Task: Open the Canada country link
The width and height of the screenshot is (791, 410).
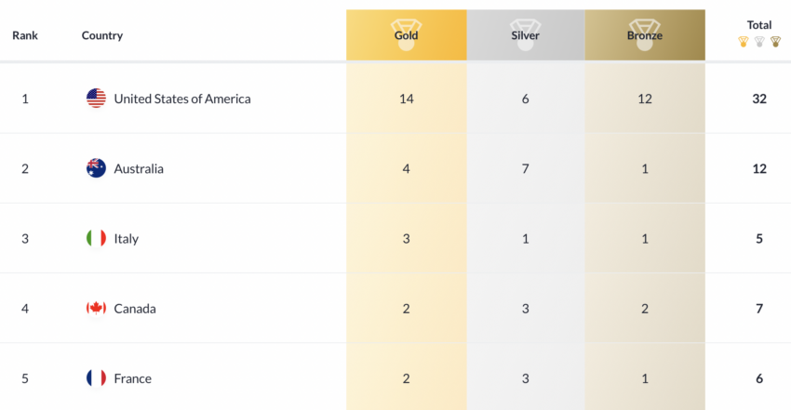Action: (x=135, y=309)
